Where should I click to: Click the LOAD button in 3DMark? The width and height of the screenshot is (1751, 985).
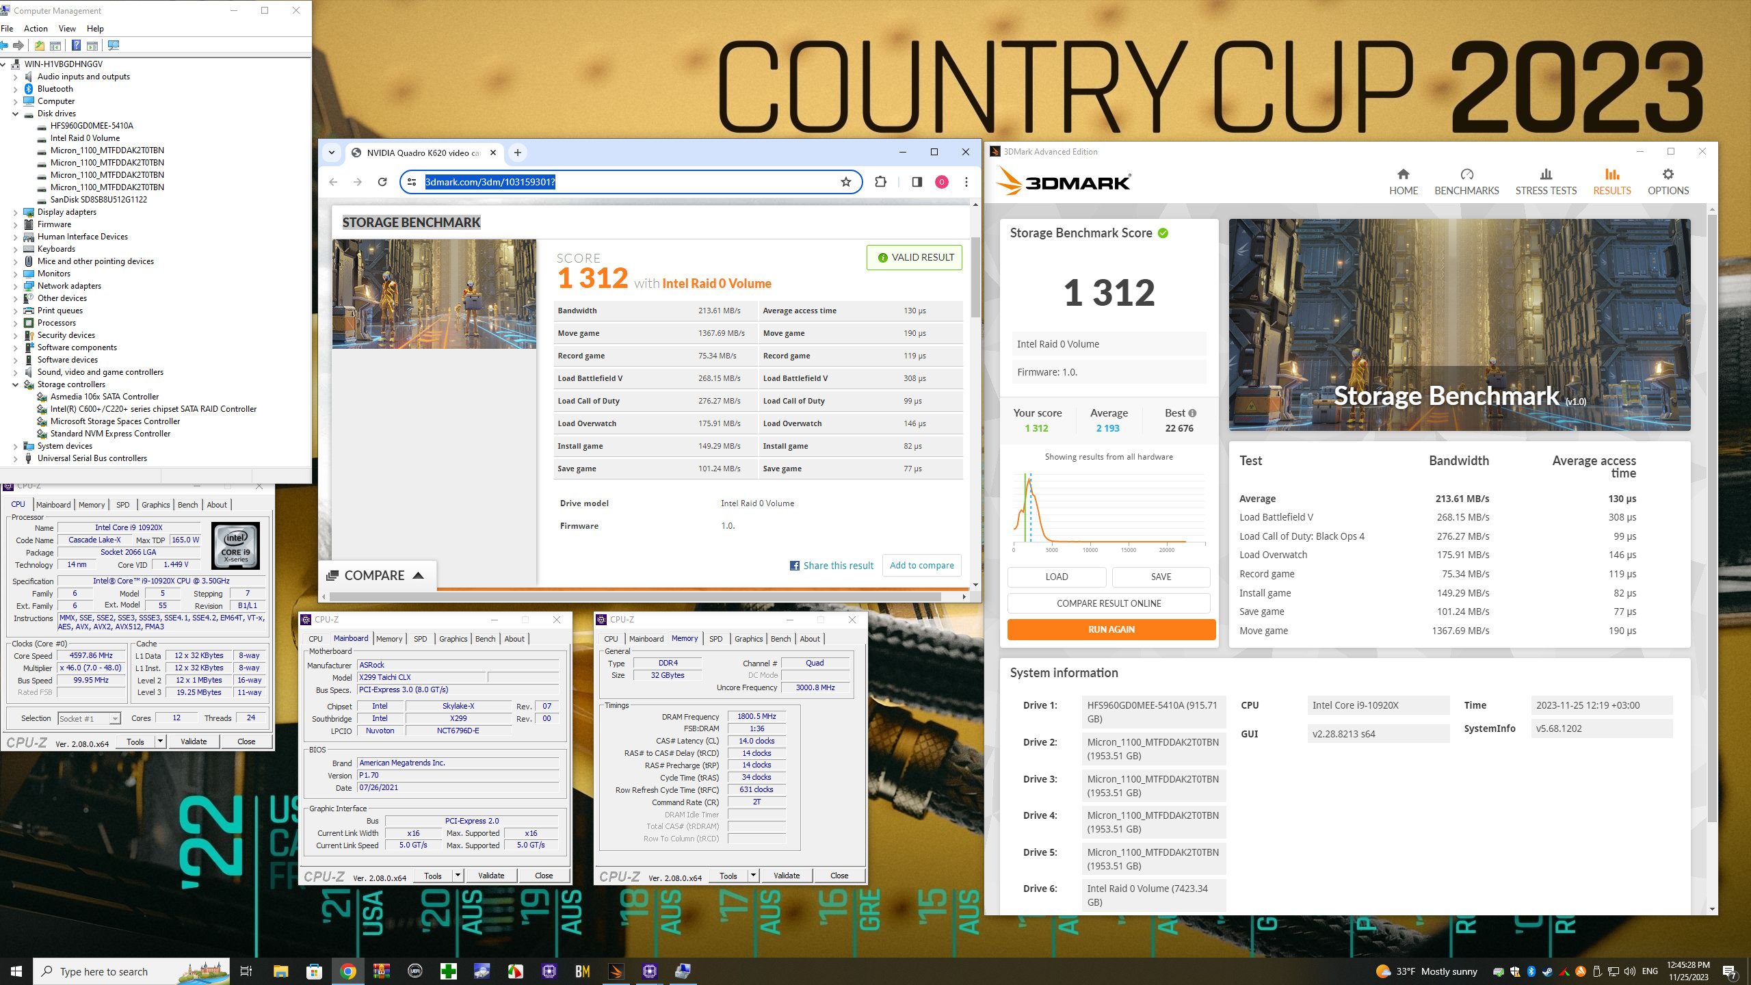tap(1056, 577)
